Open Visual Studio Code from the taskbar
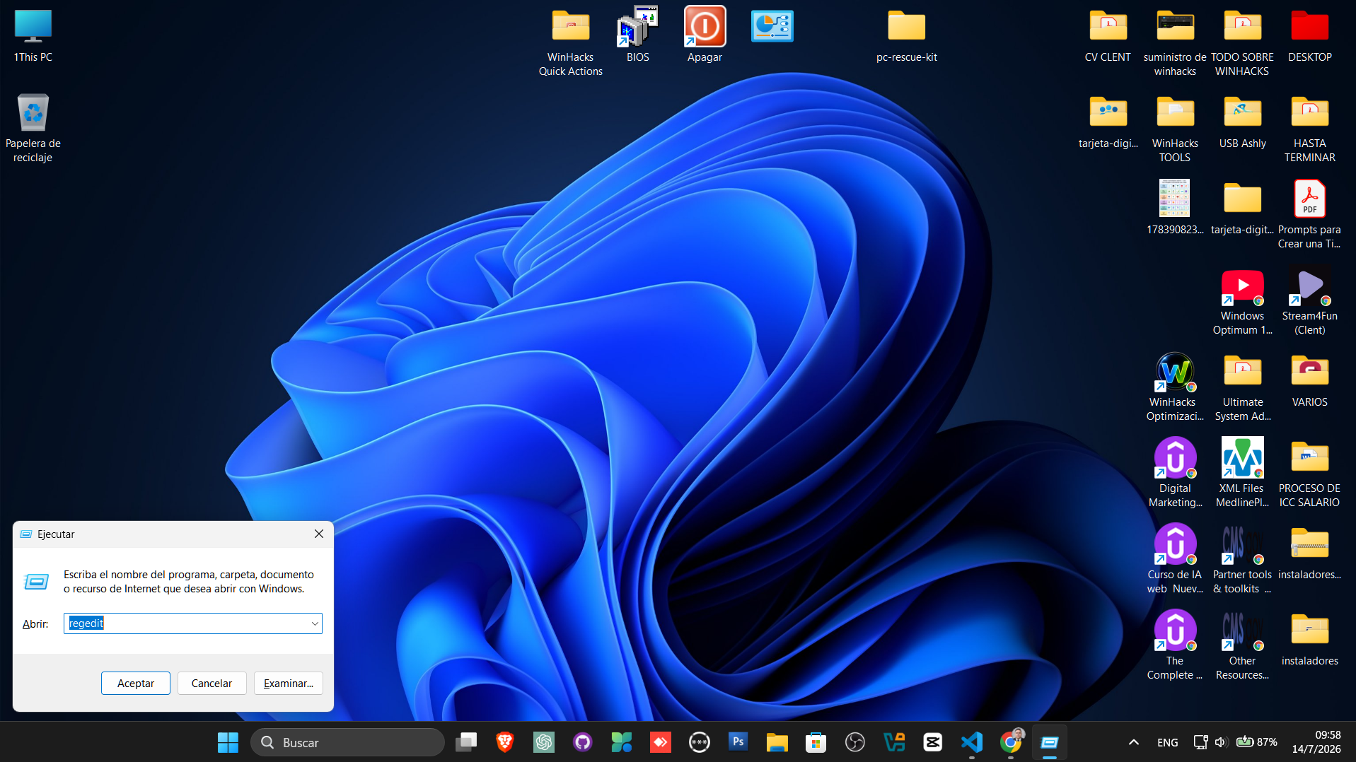Screen dimensions: 1356x762 (x=972, y=742)
